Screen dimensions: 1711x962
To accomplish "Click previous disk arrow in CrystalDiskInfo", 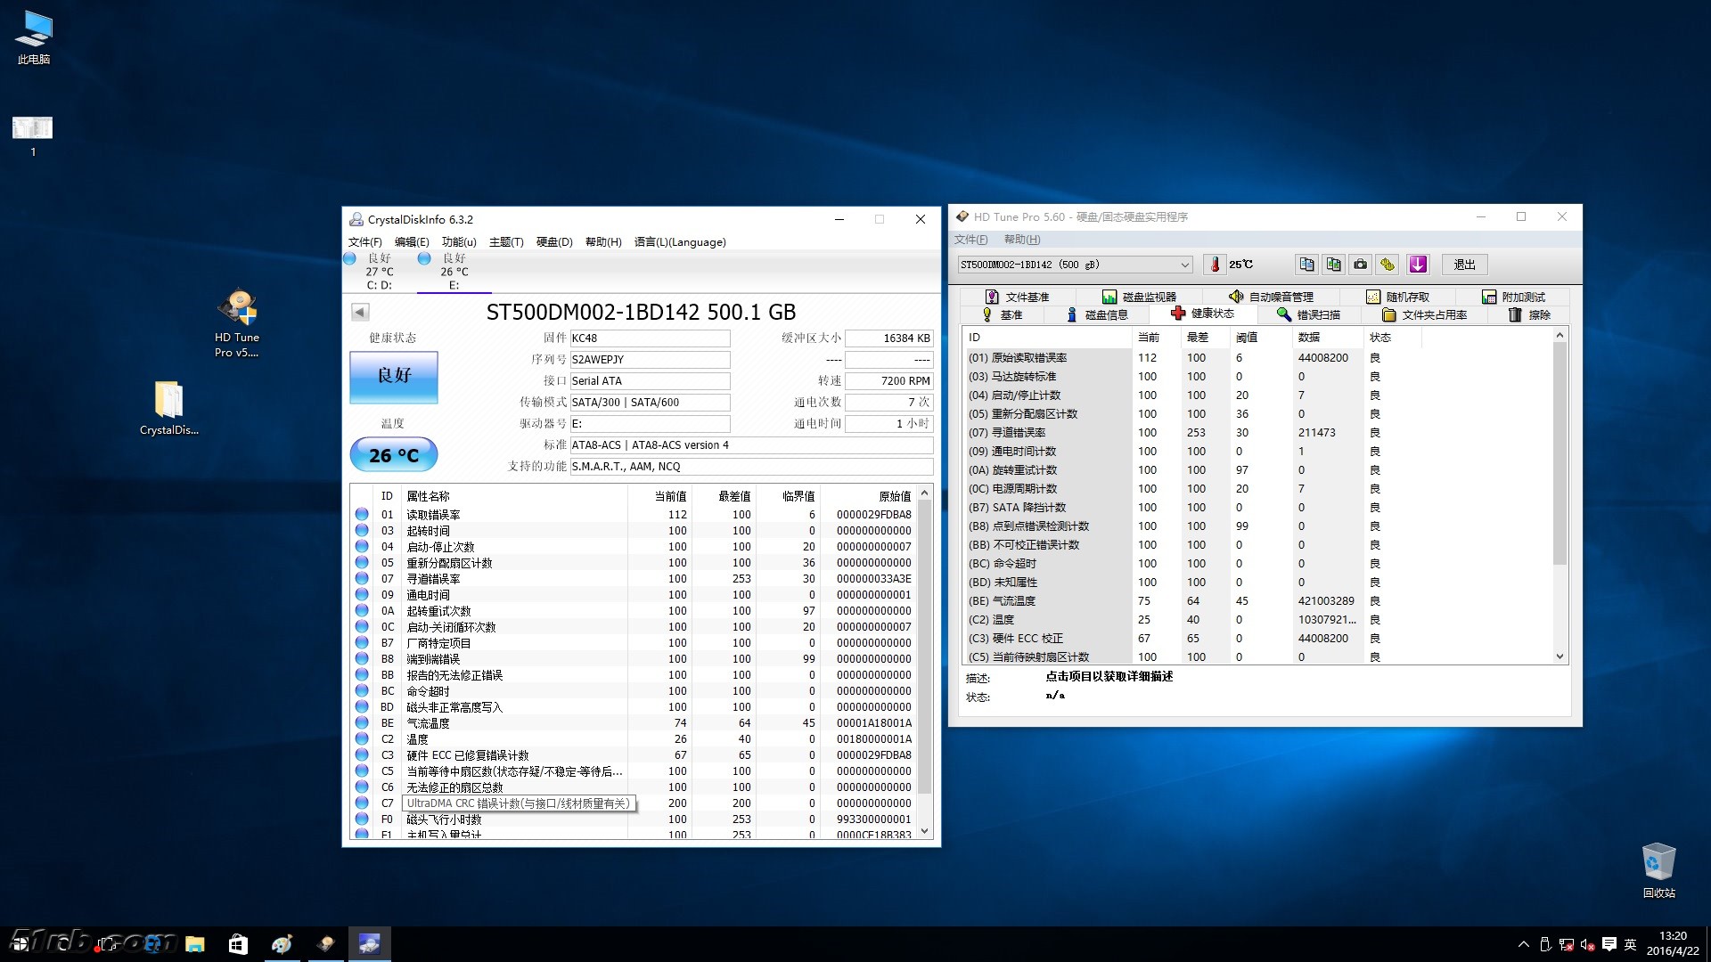I will pos(360,312).
